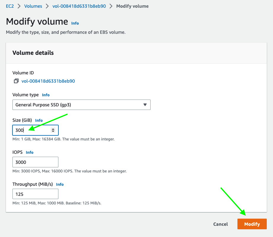The image size is (273, 237).
Task: Navigate to Volumes breadcrumb link
Action: click(x=33, y=6)
